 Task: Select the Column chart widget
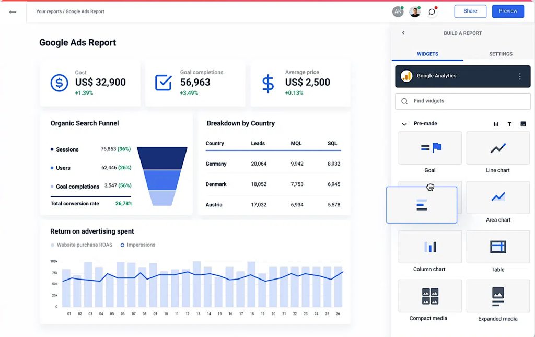tap(429, 246)
